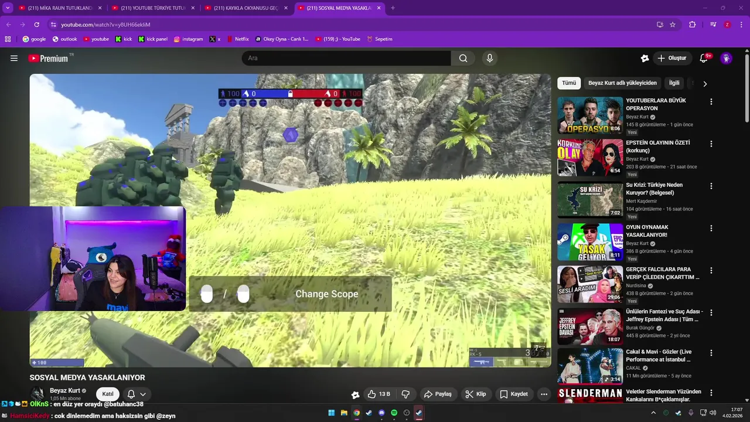Open browser extensions puzzle icon
The height and width of the screenshot is (422, 750).
tap(693, 25)
